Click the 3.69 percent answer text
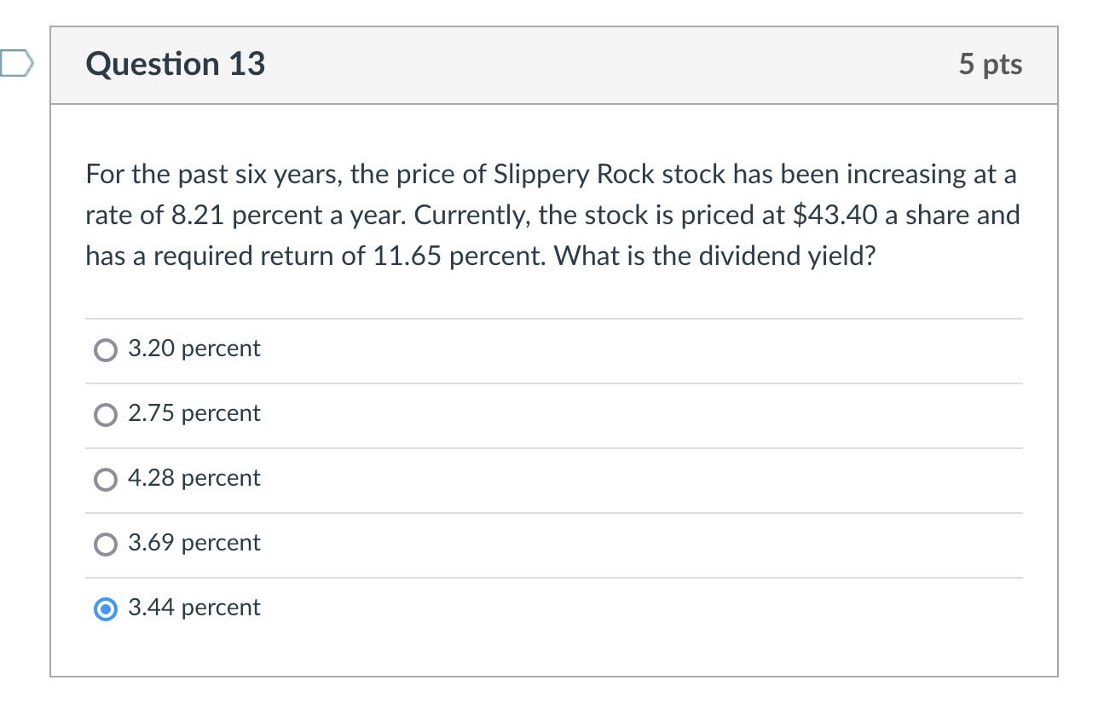 [x=194, y=543]
